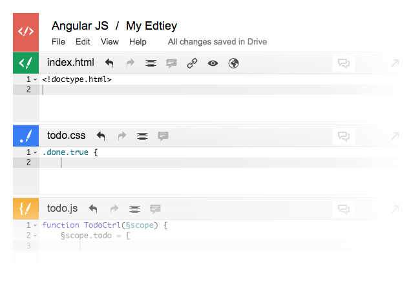Click the link icon in index.html toolbar
The image size is (420, 284).
[x=192, y=63]
